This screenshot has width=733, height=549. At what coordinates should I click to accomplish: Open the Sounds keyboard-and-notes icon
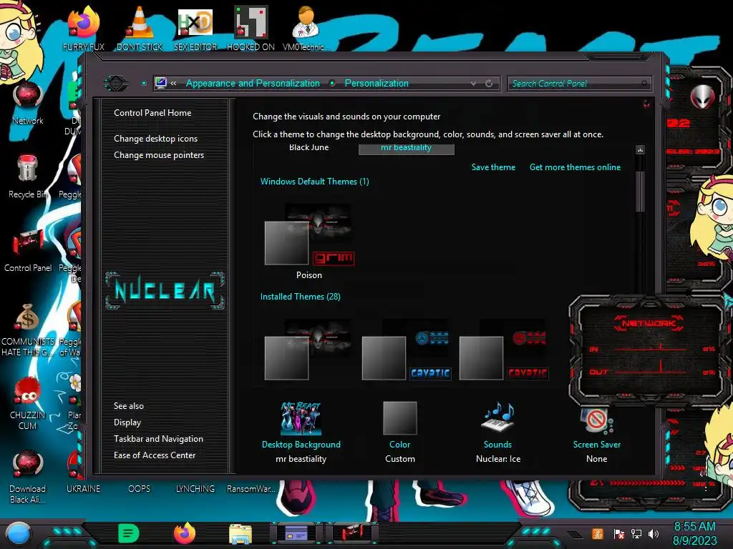(x=498, y=417)
